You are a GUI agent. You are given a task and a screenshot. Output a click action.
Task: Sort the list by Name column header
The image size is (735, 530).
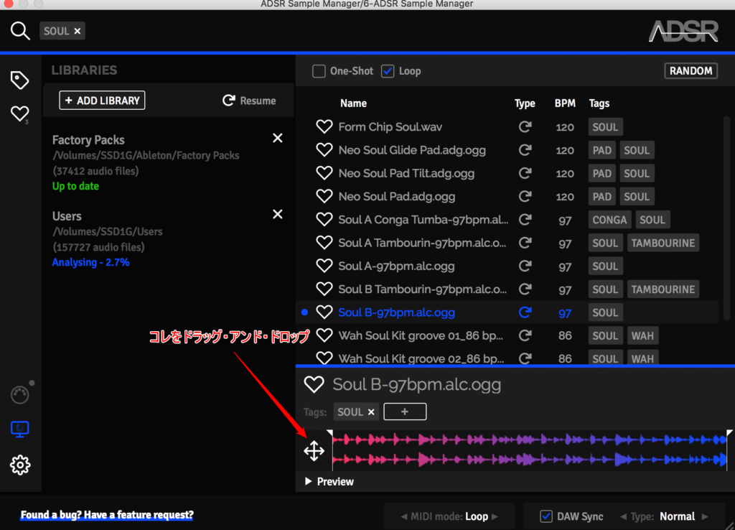tap(353, 103)
